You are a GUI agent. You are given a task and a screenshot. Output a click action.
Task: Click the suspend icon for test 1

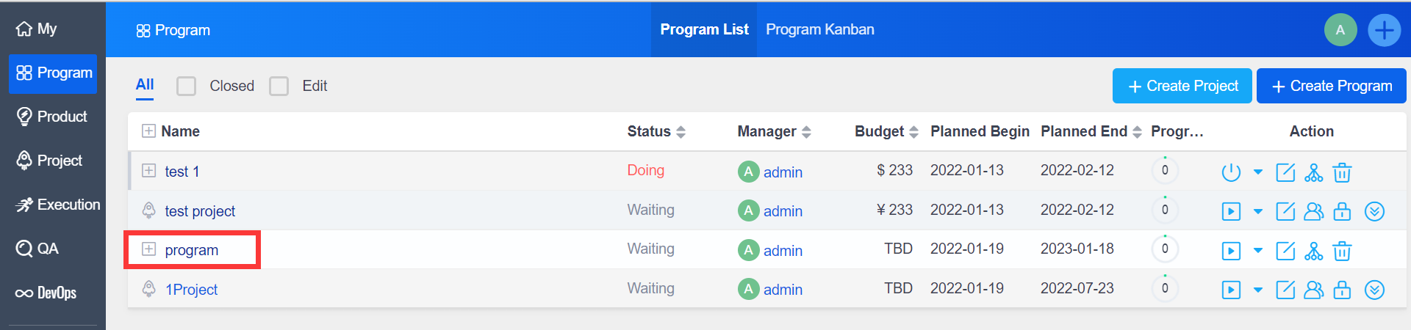click(x=1230, y=172)
